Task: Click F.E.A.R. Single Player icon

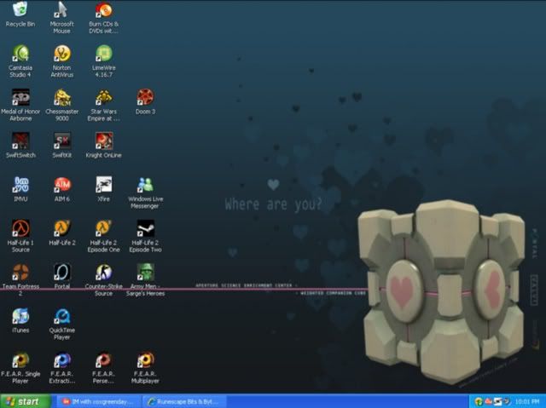Action: 20,360
